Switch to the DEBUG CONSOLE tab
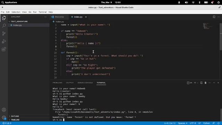Screen dimensions: 222x125 [85, 83]
